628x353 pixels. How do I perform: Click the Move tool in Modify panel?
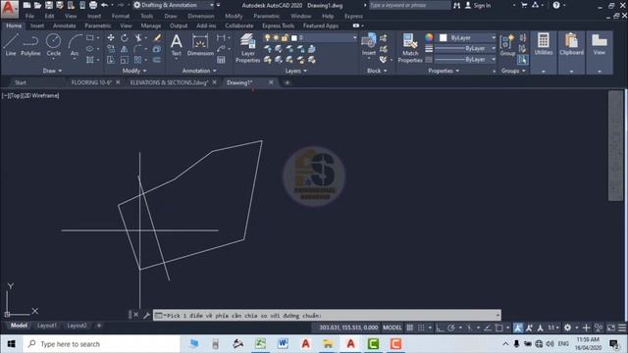(x=111, y=37)
